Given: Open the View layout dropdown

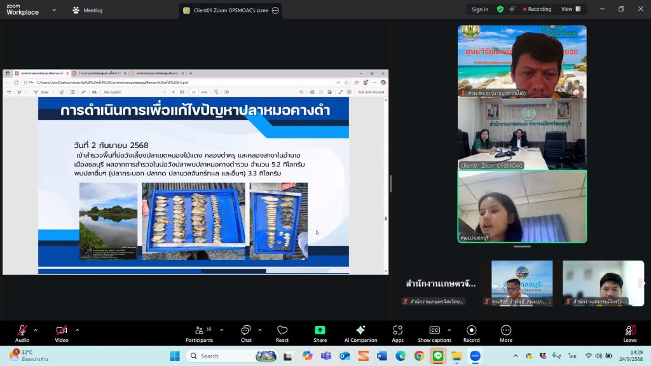Looking at the screenshot, I should [570, 10].
